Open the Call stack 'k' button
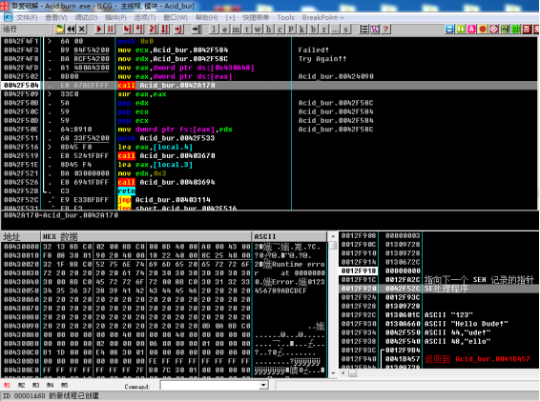 pyautogui.click(x=301, y=30)
